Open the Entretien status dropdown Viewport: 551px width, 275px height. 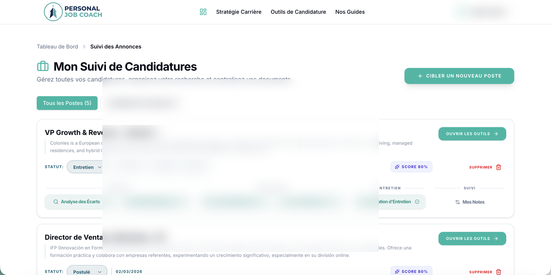click(x=87, y=167)
